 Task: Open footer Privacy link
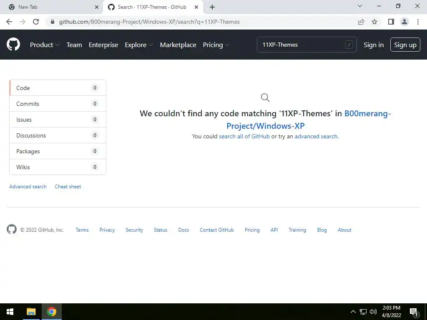pos(107,230)
